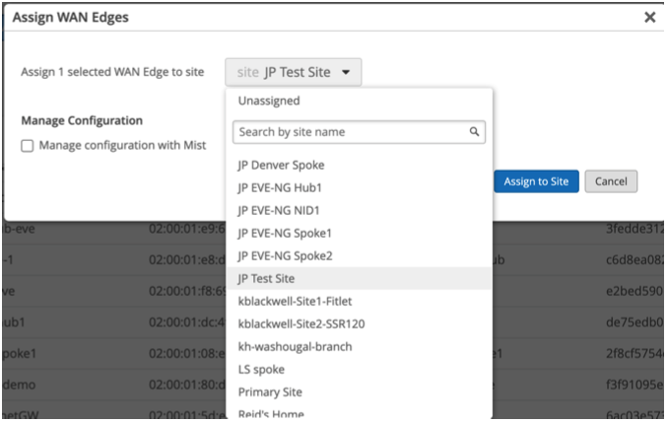Select LS spoke site option
The image size is (667, 423).
click(261, 370)
